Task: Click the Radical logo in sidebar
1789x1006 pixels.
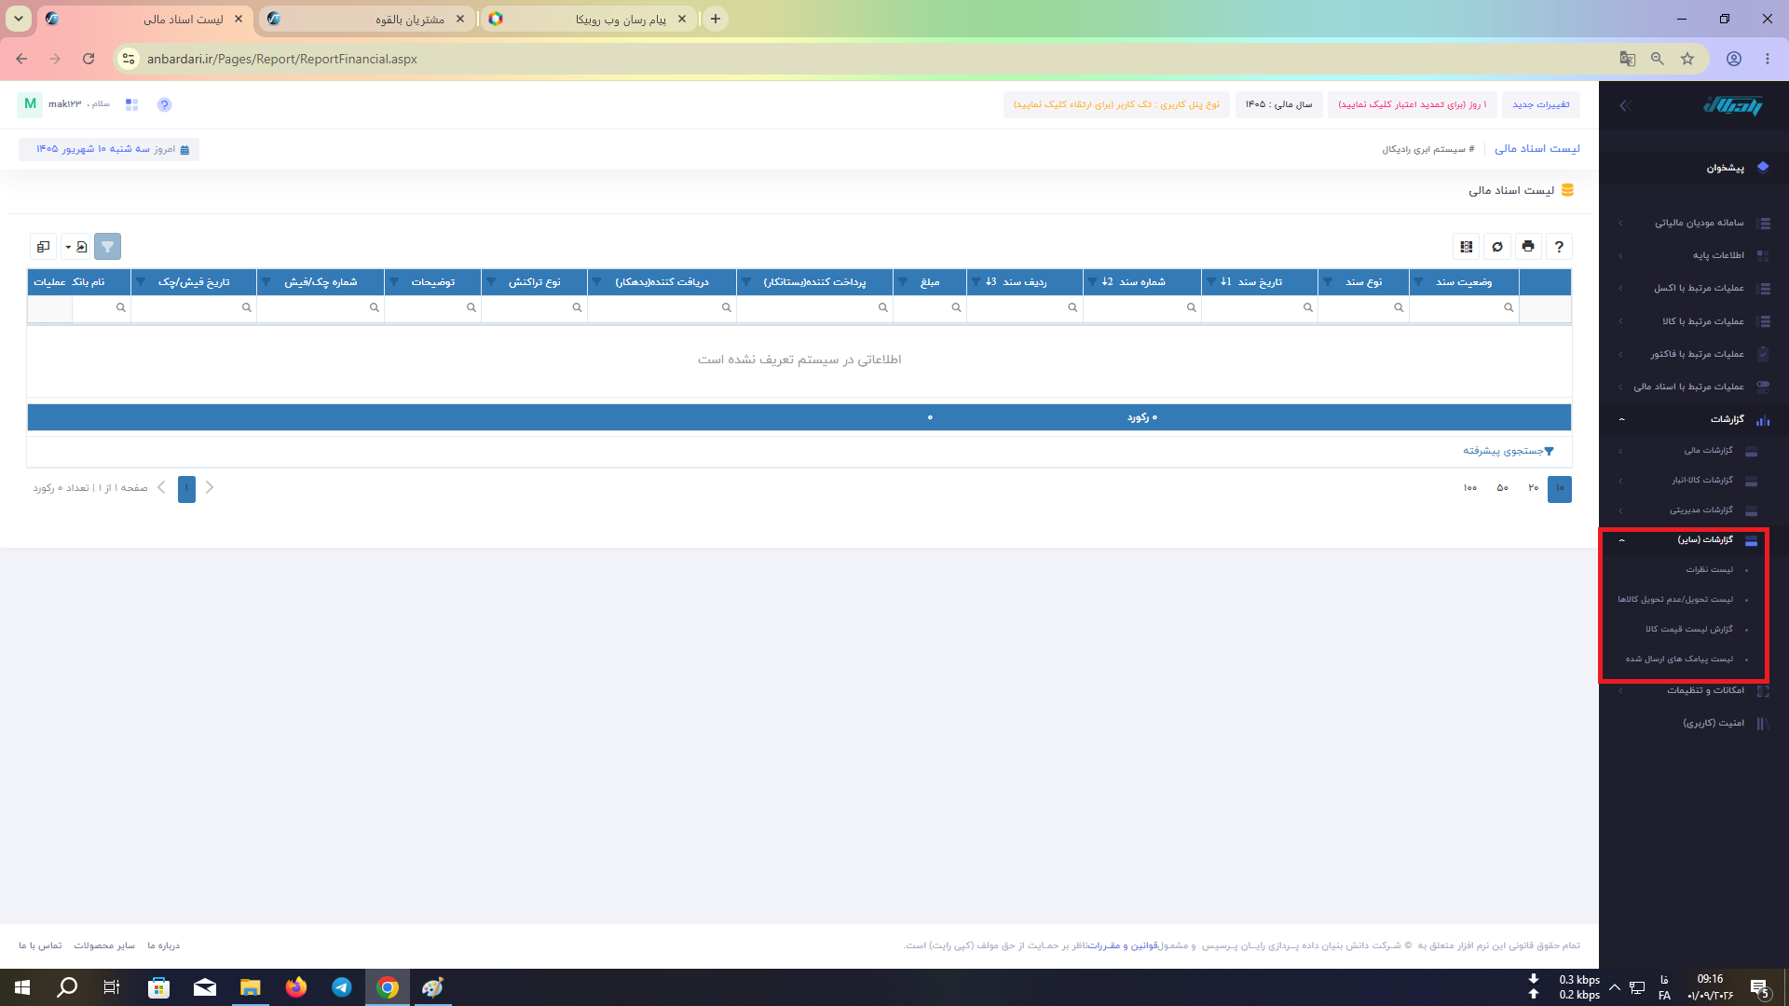Action: pyautogui.click(x=1733, y=105)
